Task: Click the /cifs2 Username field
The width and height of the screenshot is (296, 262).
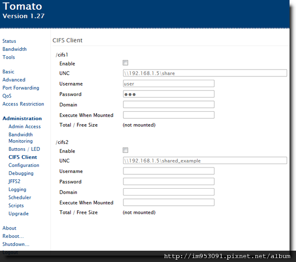Action: point(169,171)
